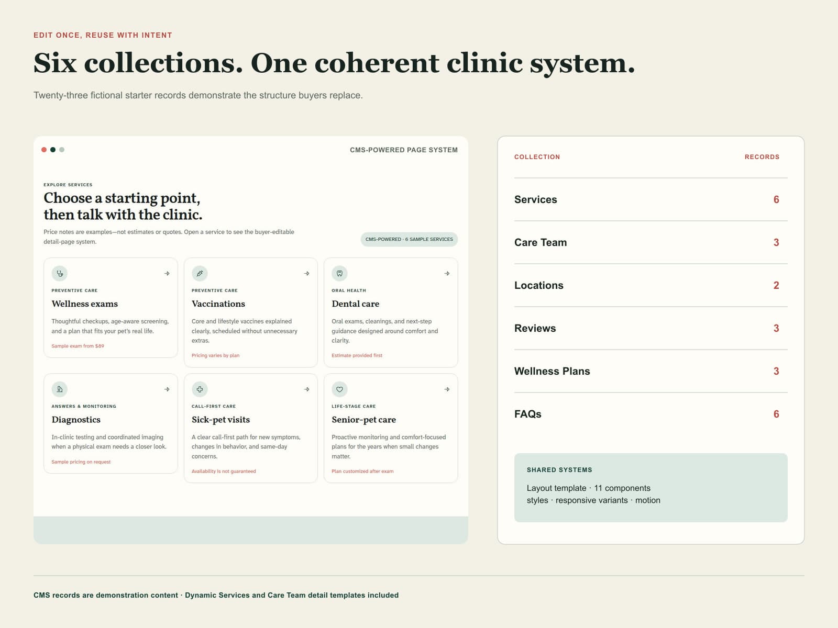Select the FAQs collection row
The height and width of the screenshot is (628, 838).
point(650,414)
